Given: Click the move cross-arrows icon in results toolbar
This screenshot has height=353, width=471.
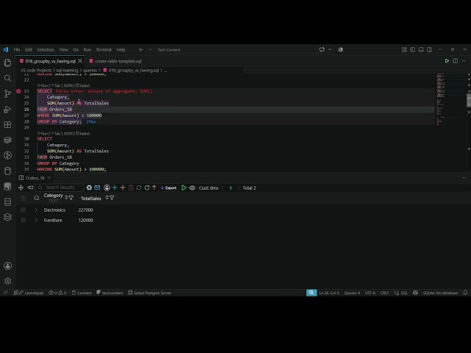Looking at the screenshot, I should click(x=21, y=188).
